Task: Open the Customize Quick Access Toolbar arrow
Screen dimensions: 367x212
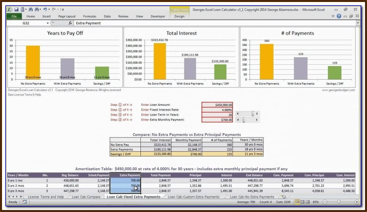Action: [63, 10]
